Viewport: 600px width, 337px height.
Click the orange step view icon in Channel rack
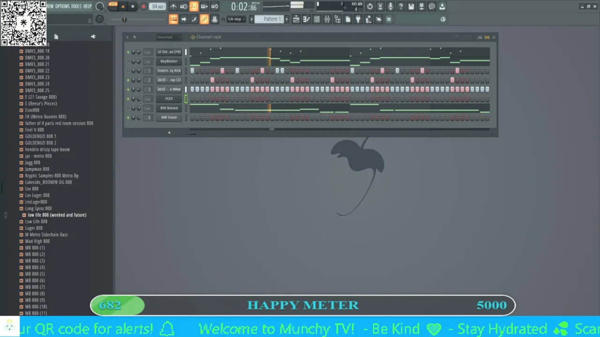pyautogui.click(x=487, y=37)
